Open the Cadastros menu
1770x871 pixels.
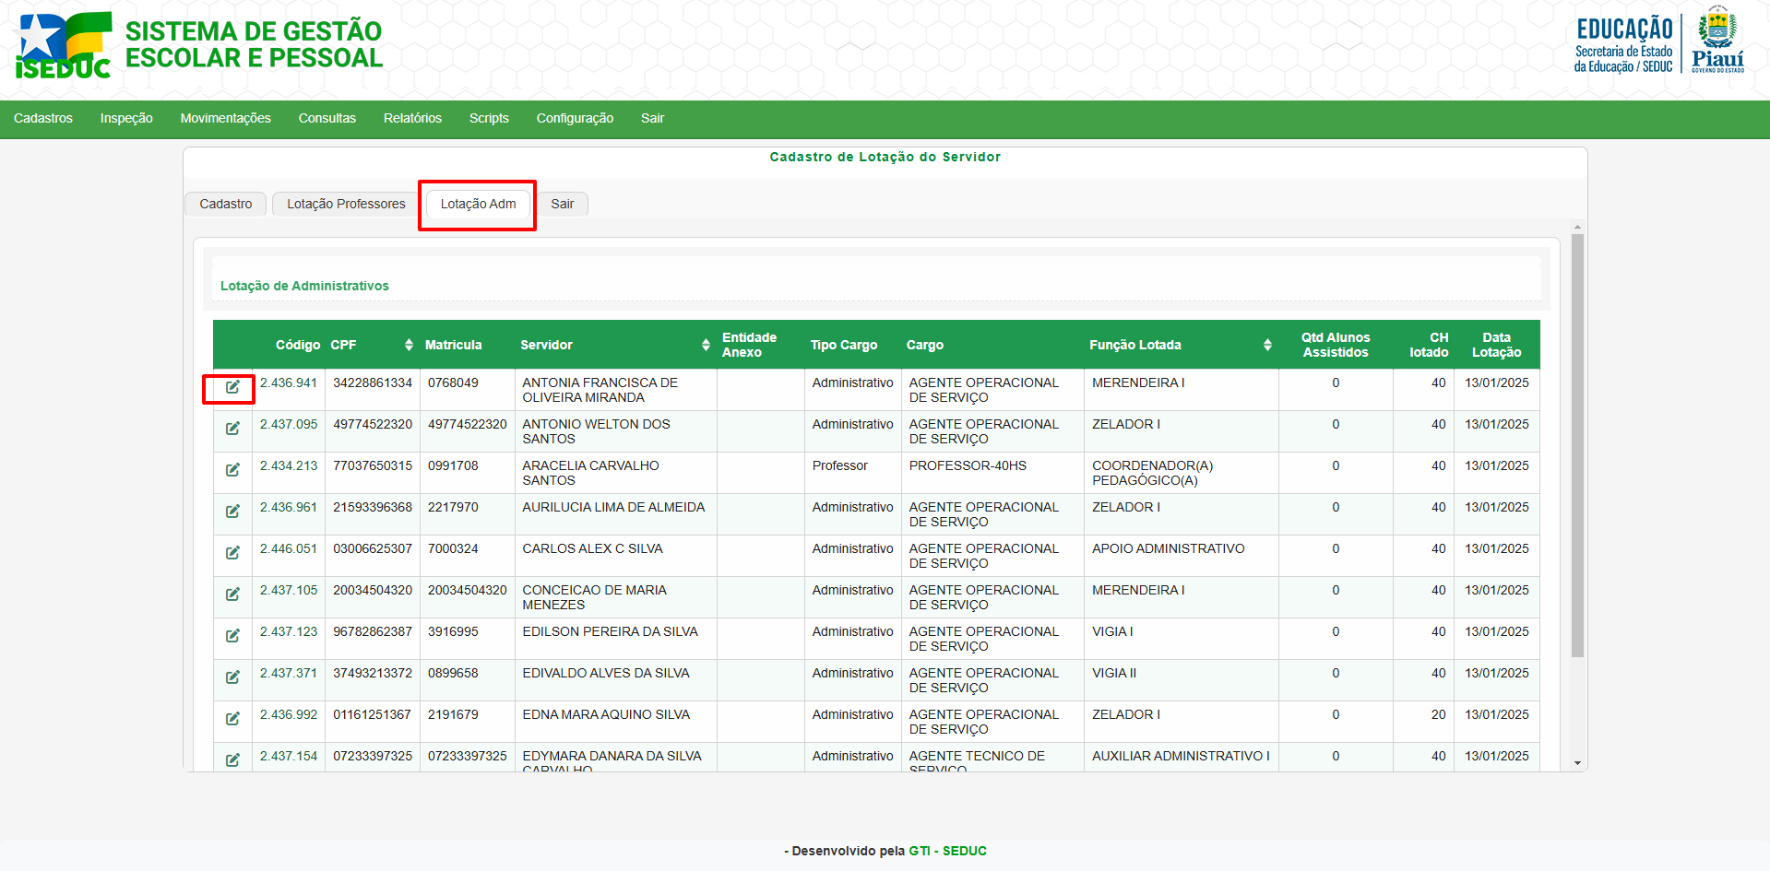(43, 118)
